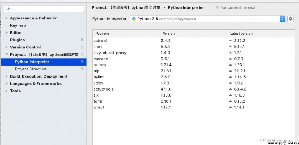The width and height of the screenshot is (299, 145).
Task: Open the Python Interpreter dropdown arrows
Action: tap(283, 19)
